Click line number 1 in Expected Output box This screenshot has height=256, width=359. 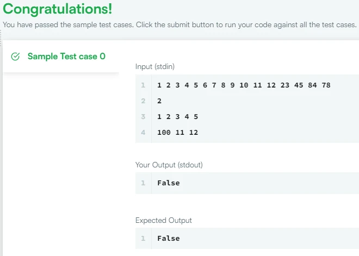click(143, 239)
